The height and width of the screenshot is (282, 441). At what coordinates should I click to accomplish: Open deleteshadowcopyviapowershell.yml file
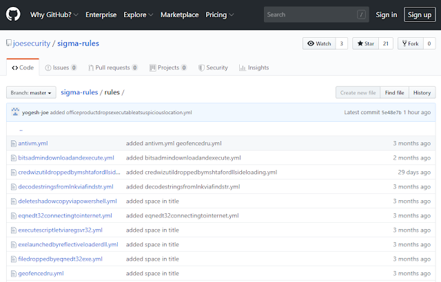click(68, 202)
